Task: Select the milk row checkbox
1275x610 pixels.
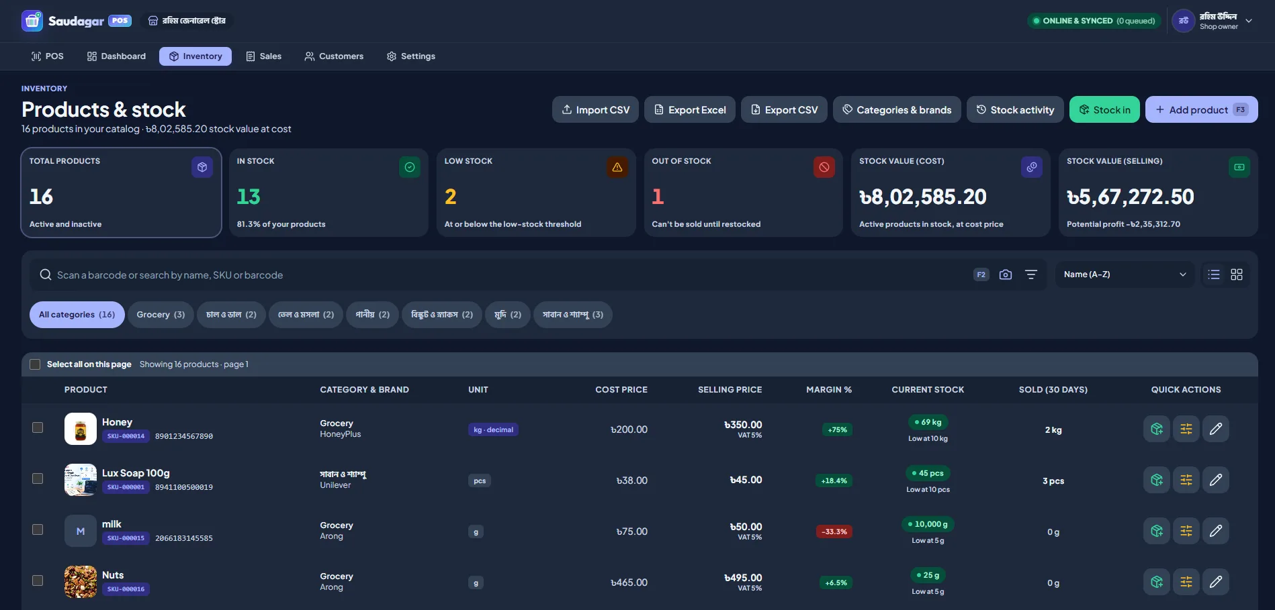Action: coord(38,529)
